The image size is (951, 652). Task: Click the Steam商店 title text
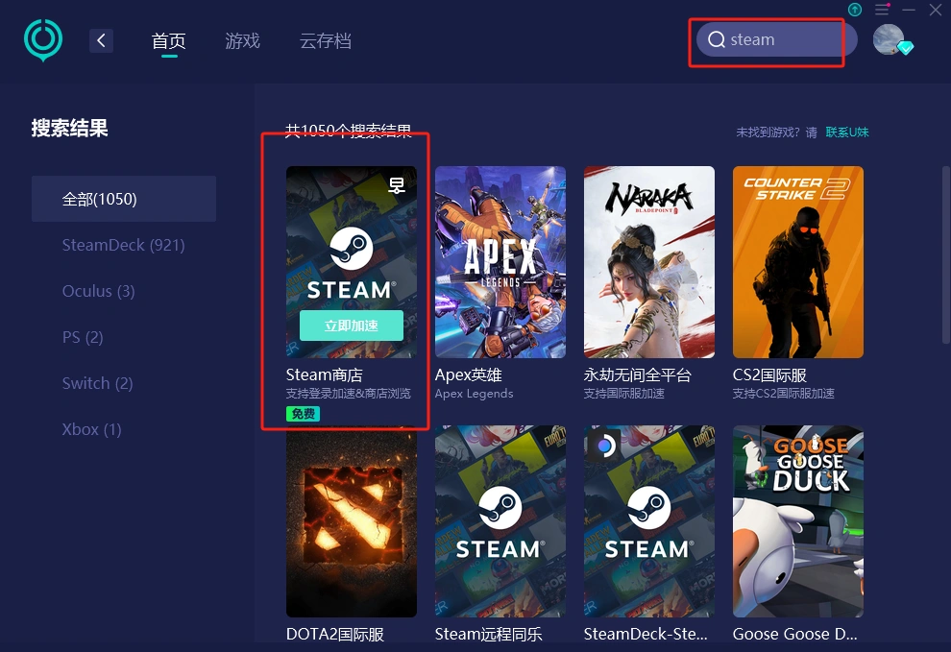click(325, 374)
